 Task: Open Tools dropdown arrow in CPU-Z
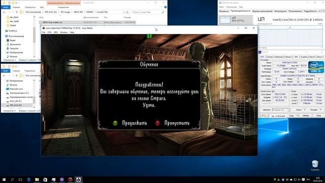point(297,115)
